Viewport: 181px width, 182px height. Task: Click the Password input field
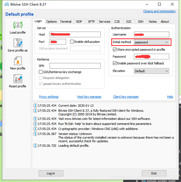click(x=152, y=57)
